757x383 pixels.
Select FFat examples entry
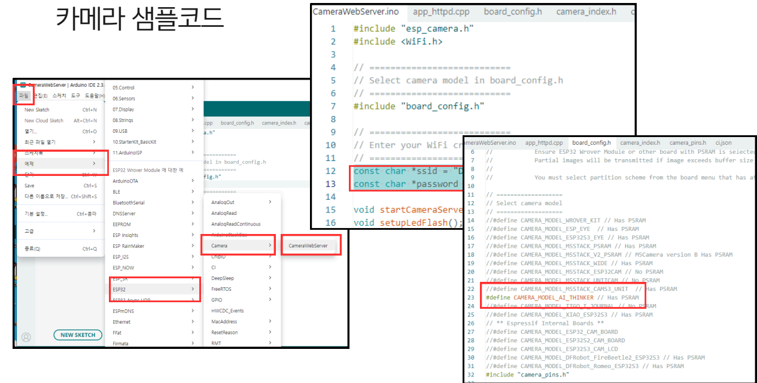[154, 333]
